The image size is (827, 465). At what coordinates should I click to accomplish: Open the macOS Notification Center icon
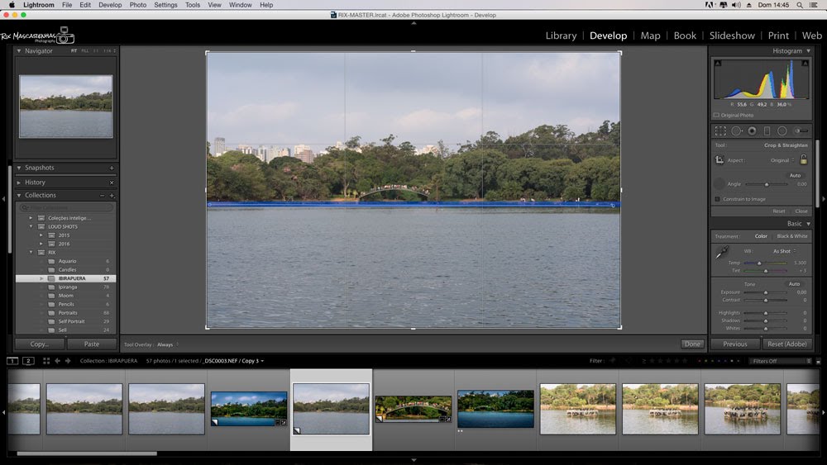pyautogui.click(x=814, y=5)
